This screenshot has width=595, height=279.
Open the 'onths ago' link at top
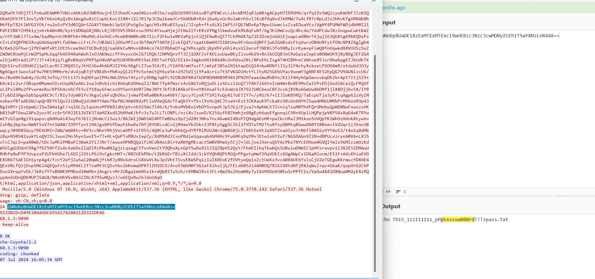(x=394, y=8)
